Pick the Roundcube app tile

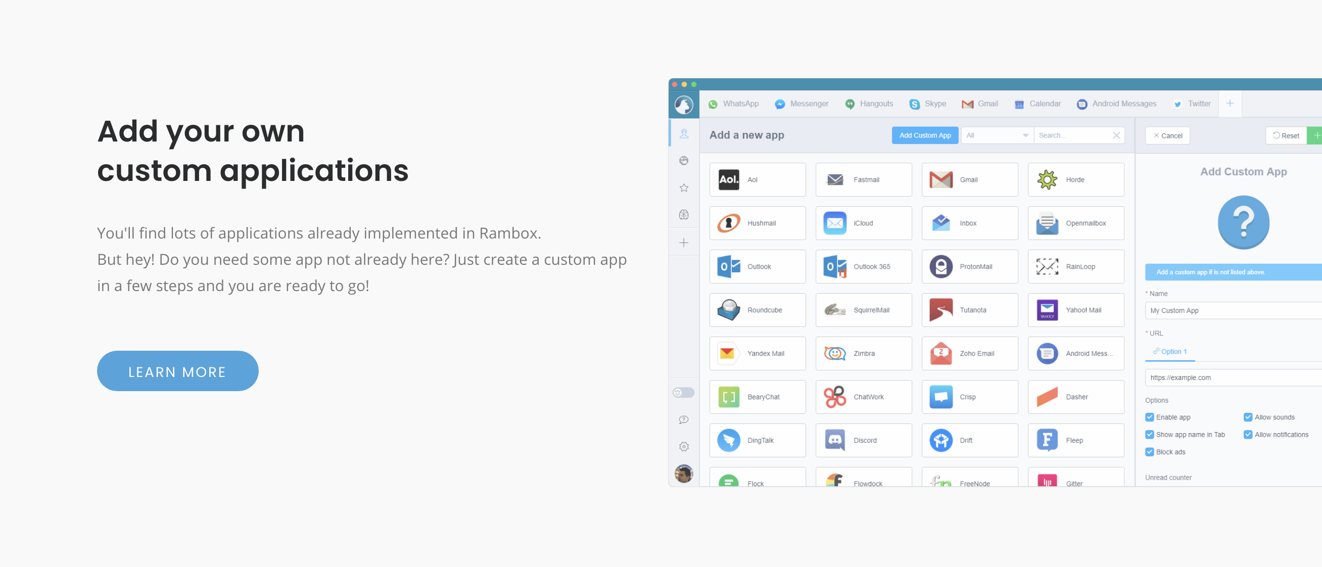click(758, 310)
